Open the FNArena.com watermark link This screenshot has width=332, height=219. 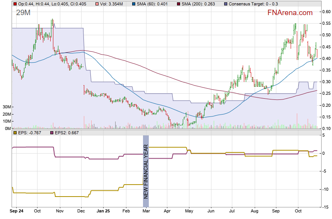pyautogui.click(x=290, y=13)
